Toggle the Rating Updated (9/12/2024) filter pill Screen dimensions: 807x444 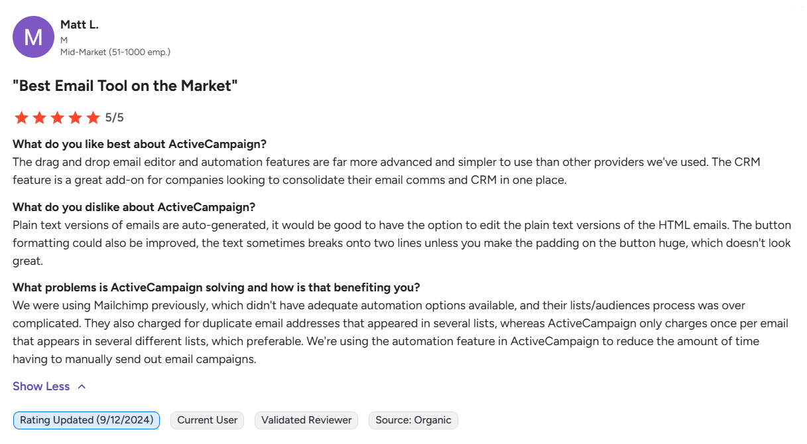point(86,420)
